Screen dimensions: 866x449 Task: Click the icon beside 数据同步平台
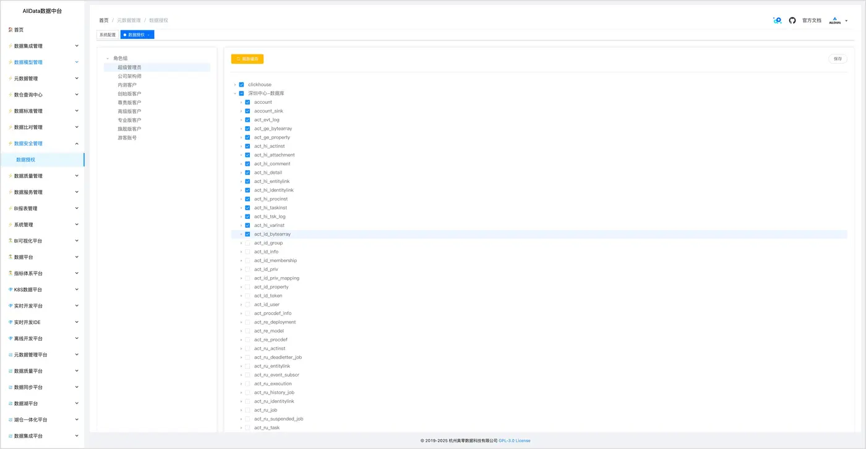pyautogui.click(x=10, y=387)
